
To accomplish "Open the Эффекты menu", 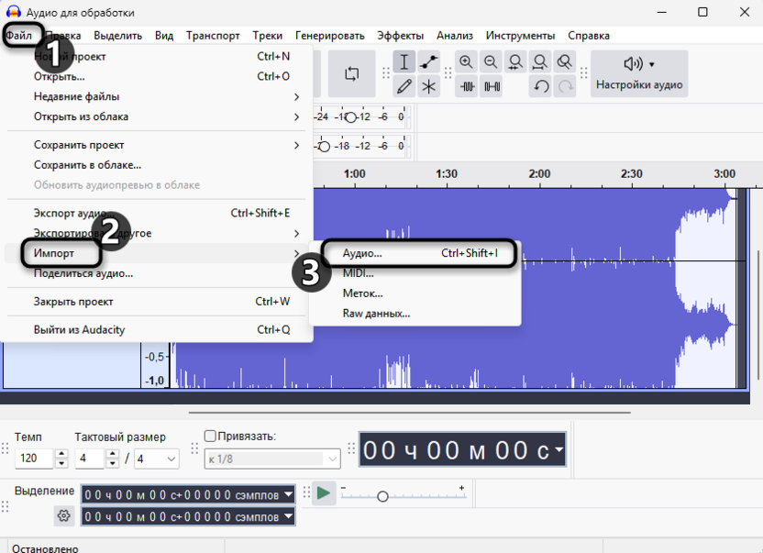I will [400, 36].
